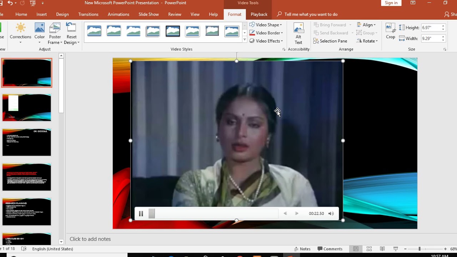Pause the video playback

coord(141,213)
